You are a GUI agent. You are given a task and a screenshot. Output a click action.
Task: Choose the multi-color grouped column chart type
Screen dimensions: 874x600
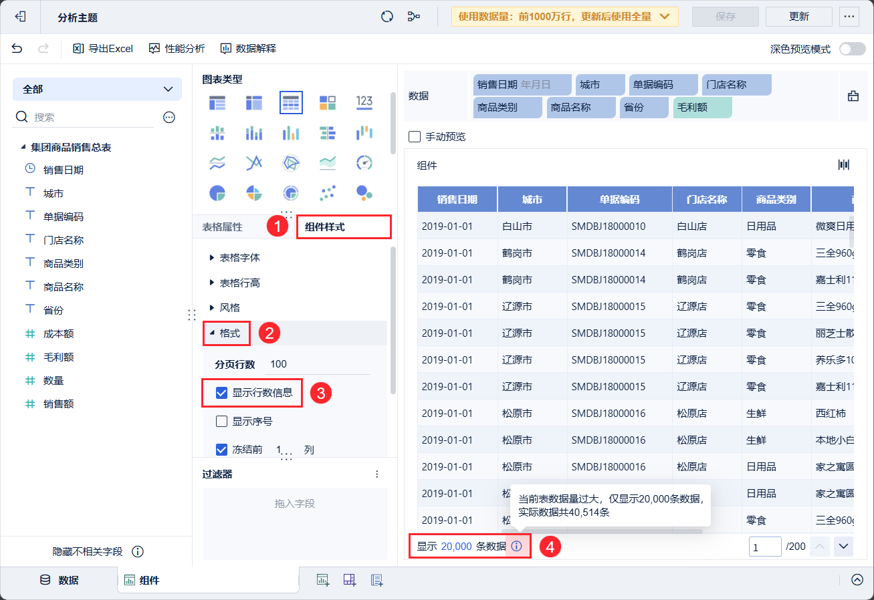291,133
